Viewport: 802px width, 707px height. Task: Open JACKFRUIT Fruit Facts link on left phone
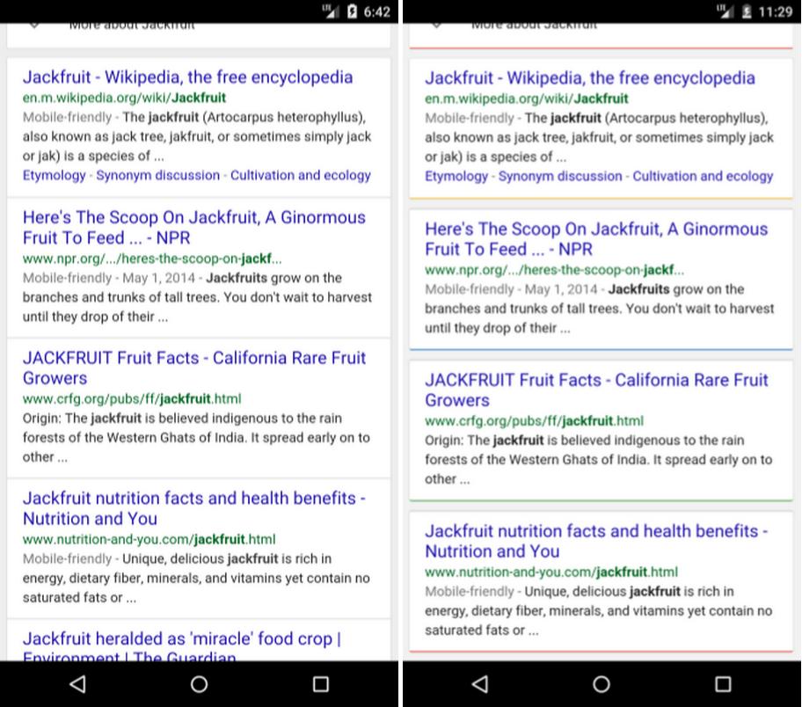pos(193,368)
